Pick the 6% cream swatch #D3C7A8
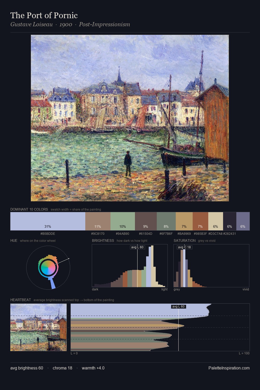260x390 pixels. pos(216,221)
